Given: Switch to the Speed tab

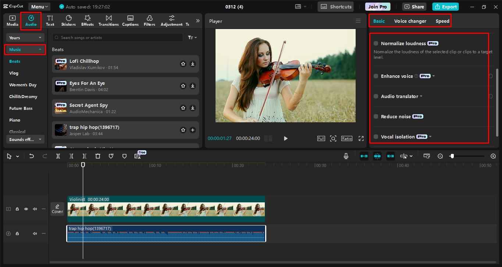Looking at the screenshot, I should 442,21.
